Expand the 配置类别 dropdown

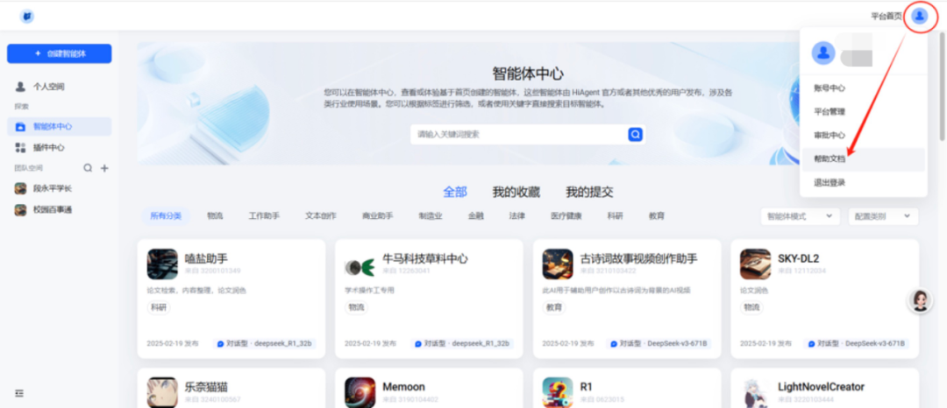(x=883, y=216)
